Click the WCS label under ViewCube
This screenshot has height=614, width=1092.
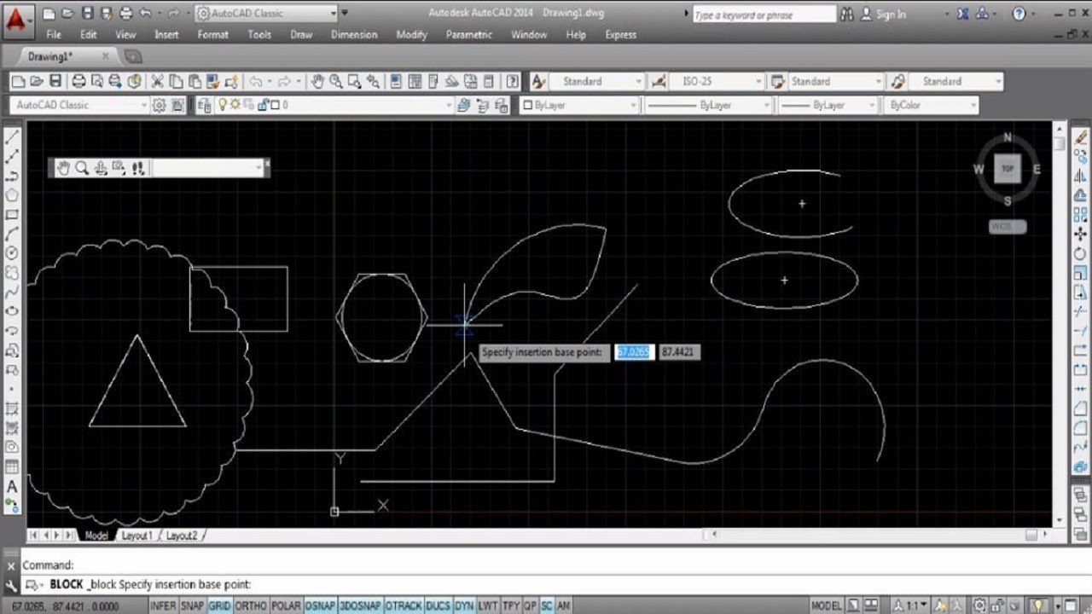[1008, 227]
